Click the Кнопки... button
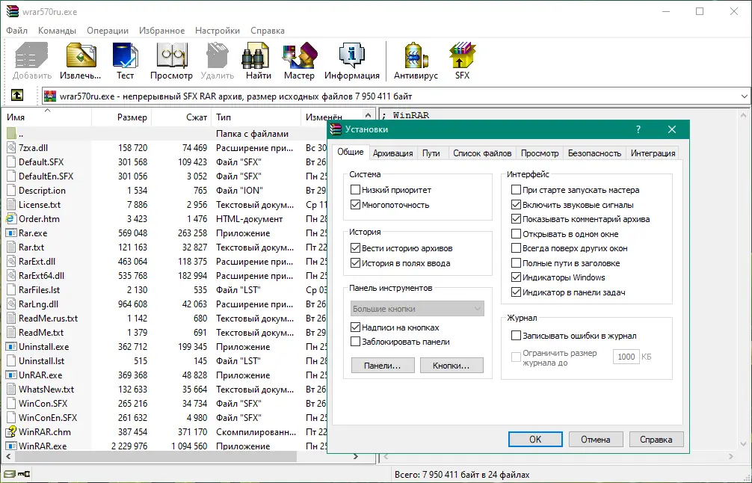Image resolution: width=752 pixels, height=483 pixels. (x=451, y=366)
